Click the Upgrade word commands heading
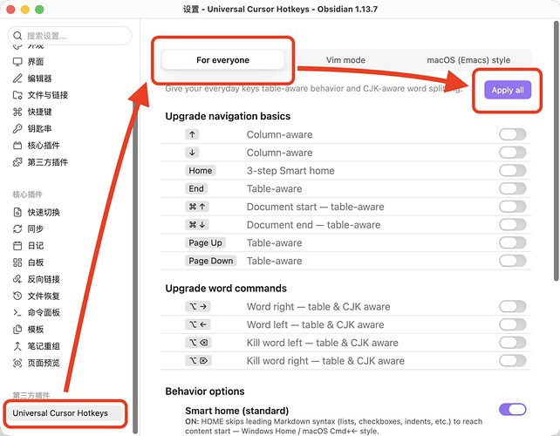This screenshot has width=560, height=436. pyautogui.click(x=226, y=288)
